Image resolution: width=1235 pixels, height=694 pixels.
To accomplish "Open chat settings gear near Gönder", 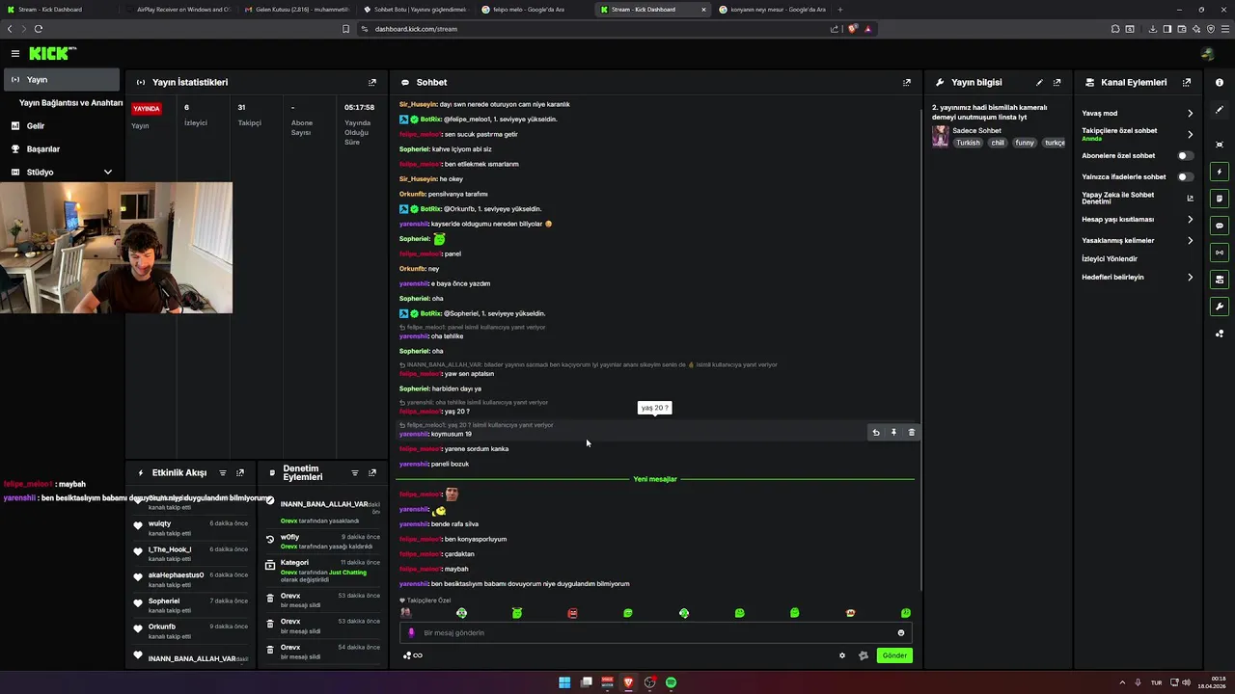I will pyautogui.click(x=842, y=655).
